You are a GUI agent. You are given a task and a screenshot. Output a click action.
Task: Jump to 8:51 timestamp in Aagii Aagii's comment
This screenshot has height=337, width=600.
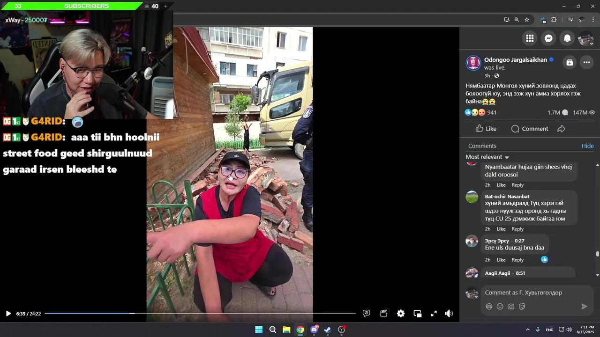pos(520,273)
